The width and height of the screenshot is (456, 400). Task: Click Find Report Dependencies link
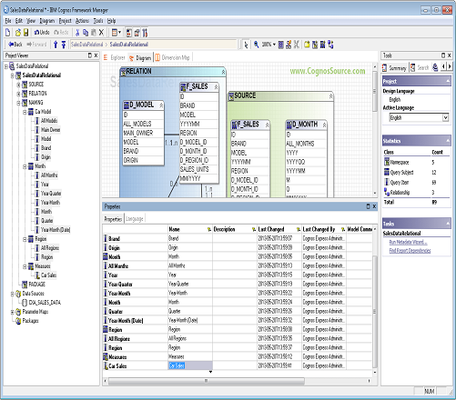click(x=410, y=251)
